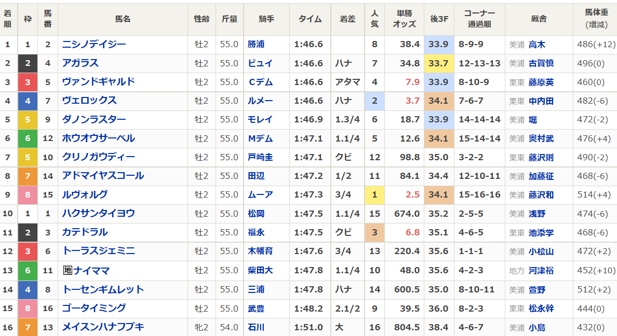The height and width of the screenshot is (336, 617).
Task: Open horse page for アガラス
Action: (81, 63)
